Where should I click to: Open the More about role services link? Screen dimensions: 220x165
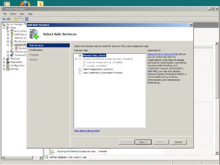coord(87,131)
